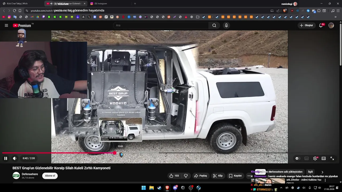The width and height of the screenshot is (342, 192).
Task: Open the YouTube hamburger guide menu
Action: (x=6, y=25)
